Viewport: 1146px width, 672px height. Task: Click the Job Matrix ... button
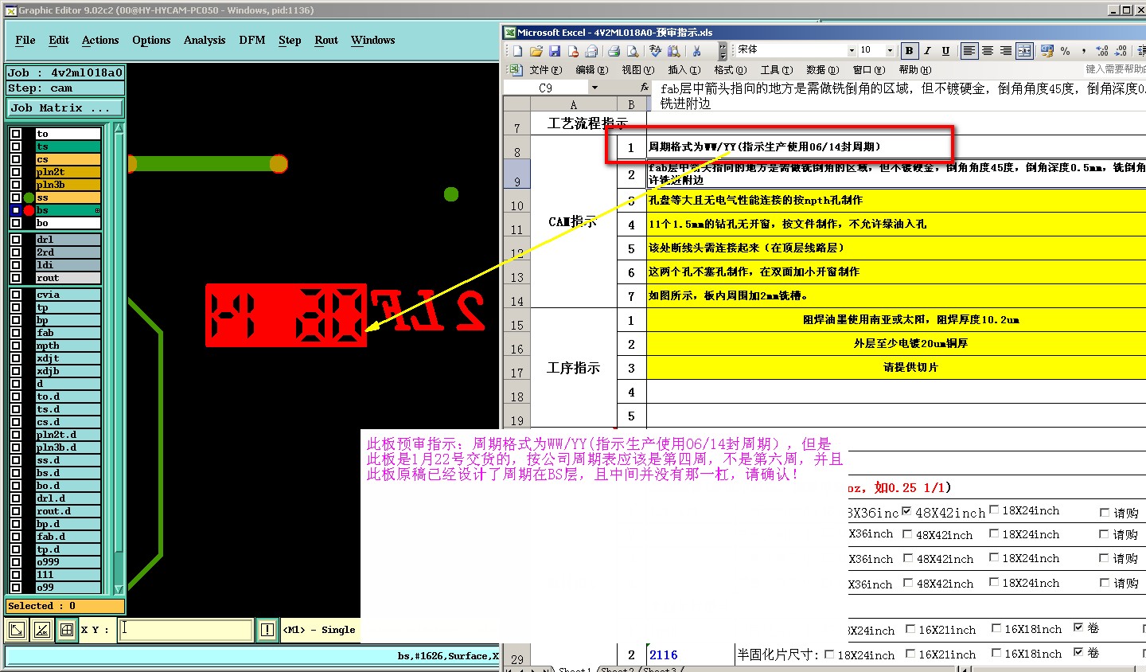pyautogui.click(x=66, y=107)
